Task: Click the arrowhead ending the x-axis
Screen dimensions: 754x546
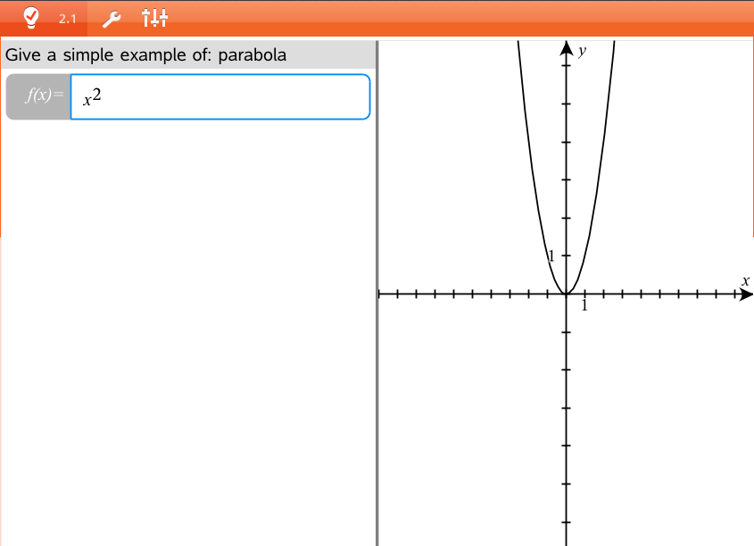Action: click(746, 294)
